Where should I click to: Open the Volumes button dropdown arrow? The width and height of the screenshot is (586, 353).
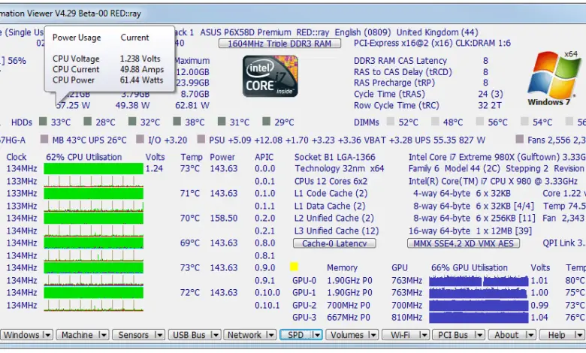tap(373, 335)
